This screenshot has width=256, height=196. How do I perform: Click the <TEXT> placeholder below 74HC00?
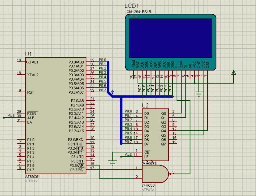148,190
